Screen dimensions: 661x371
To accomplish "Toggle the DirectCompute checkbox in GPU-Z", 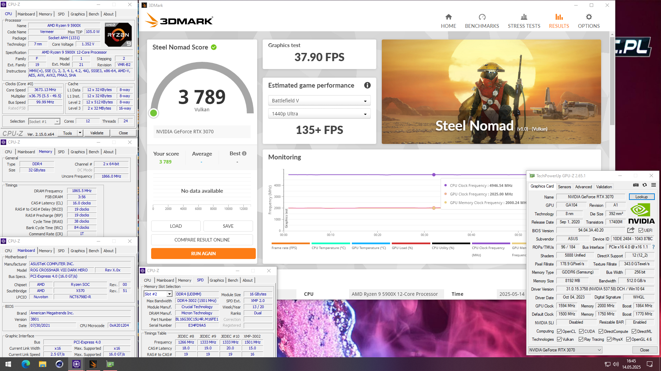I will pyautogui.click(x=601, y=331).
